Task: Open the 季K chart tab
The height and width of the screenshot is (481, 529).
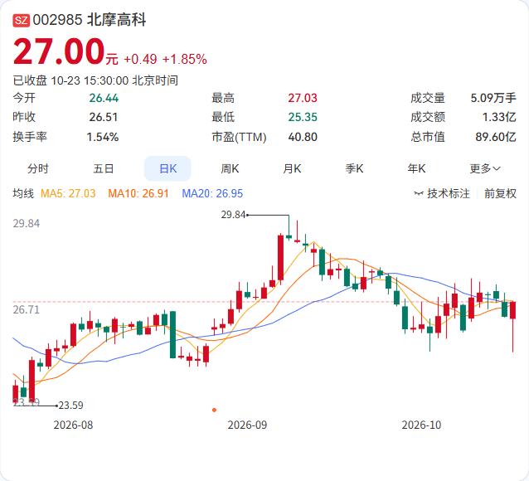Action: [354, 168]
